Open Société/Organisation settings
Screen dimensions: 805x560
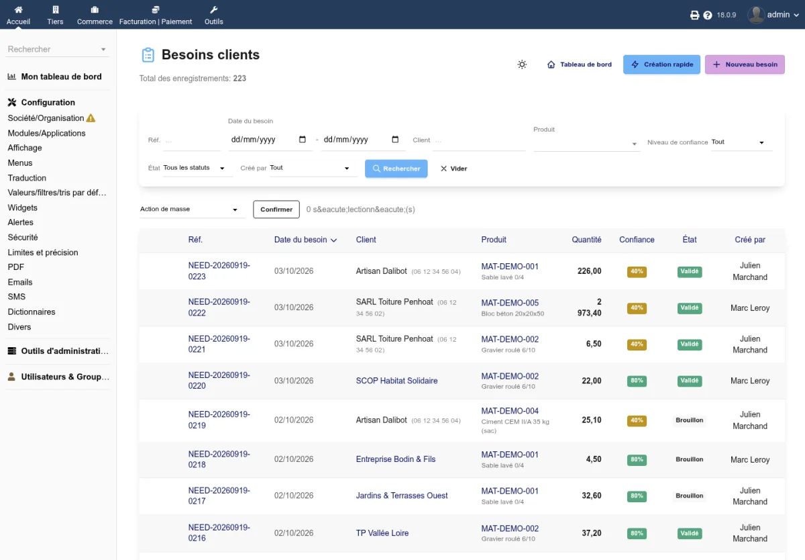tap(46, 118)
